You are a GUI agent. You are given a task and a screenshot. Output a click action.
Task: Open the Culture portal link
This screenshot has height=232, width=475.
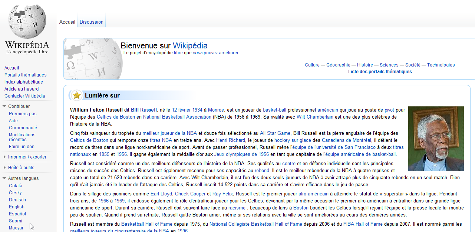(312, 65)
